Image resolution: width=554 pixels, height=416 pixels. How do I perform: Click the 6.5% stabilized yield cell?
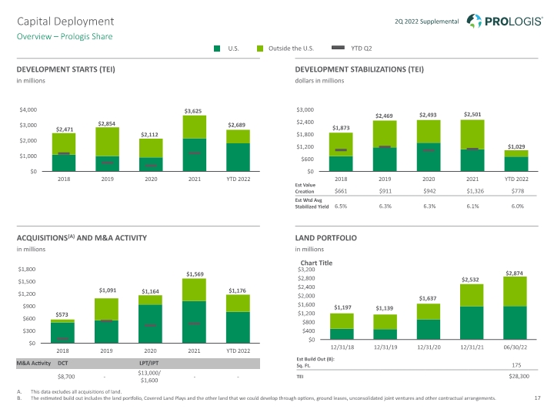tap(341, 206)
